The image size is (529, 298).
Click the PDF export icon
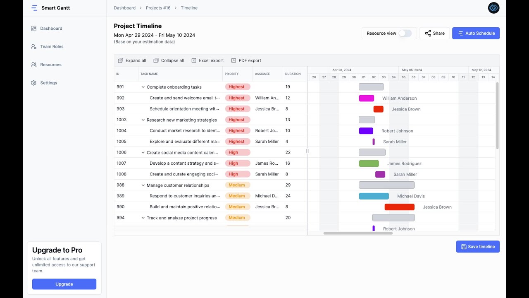pos(234,60)
